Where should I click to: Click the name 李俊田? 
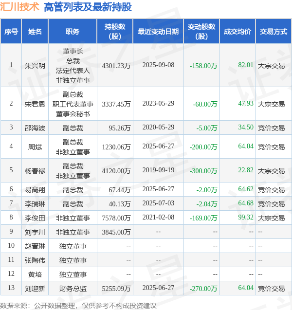point(35,218)
